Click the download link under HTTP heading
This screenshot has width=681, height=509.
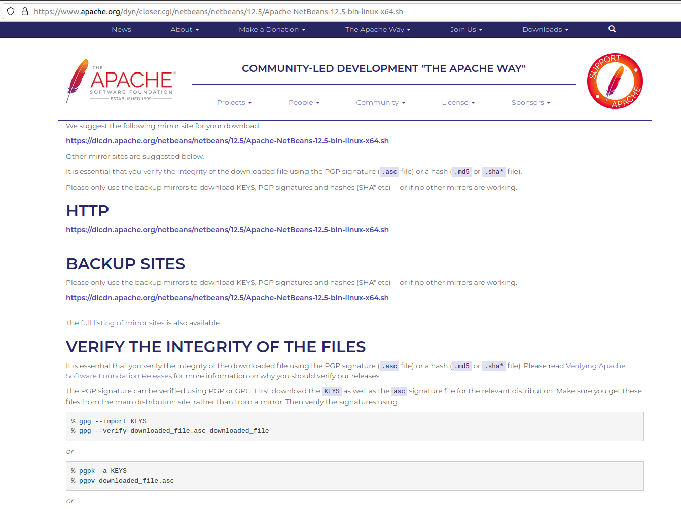(227, 230)
